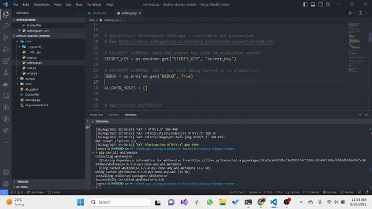Screen dimensions: 372x209
Task: Switch to the Dockerfile editor tab
Action: click(x=99, y=13)
